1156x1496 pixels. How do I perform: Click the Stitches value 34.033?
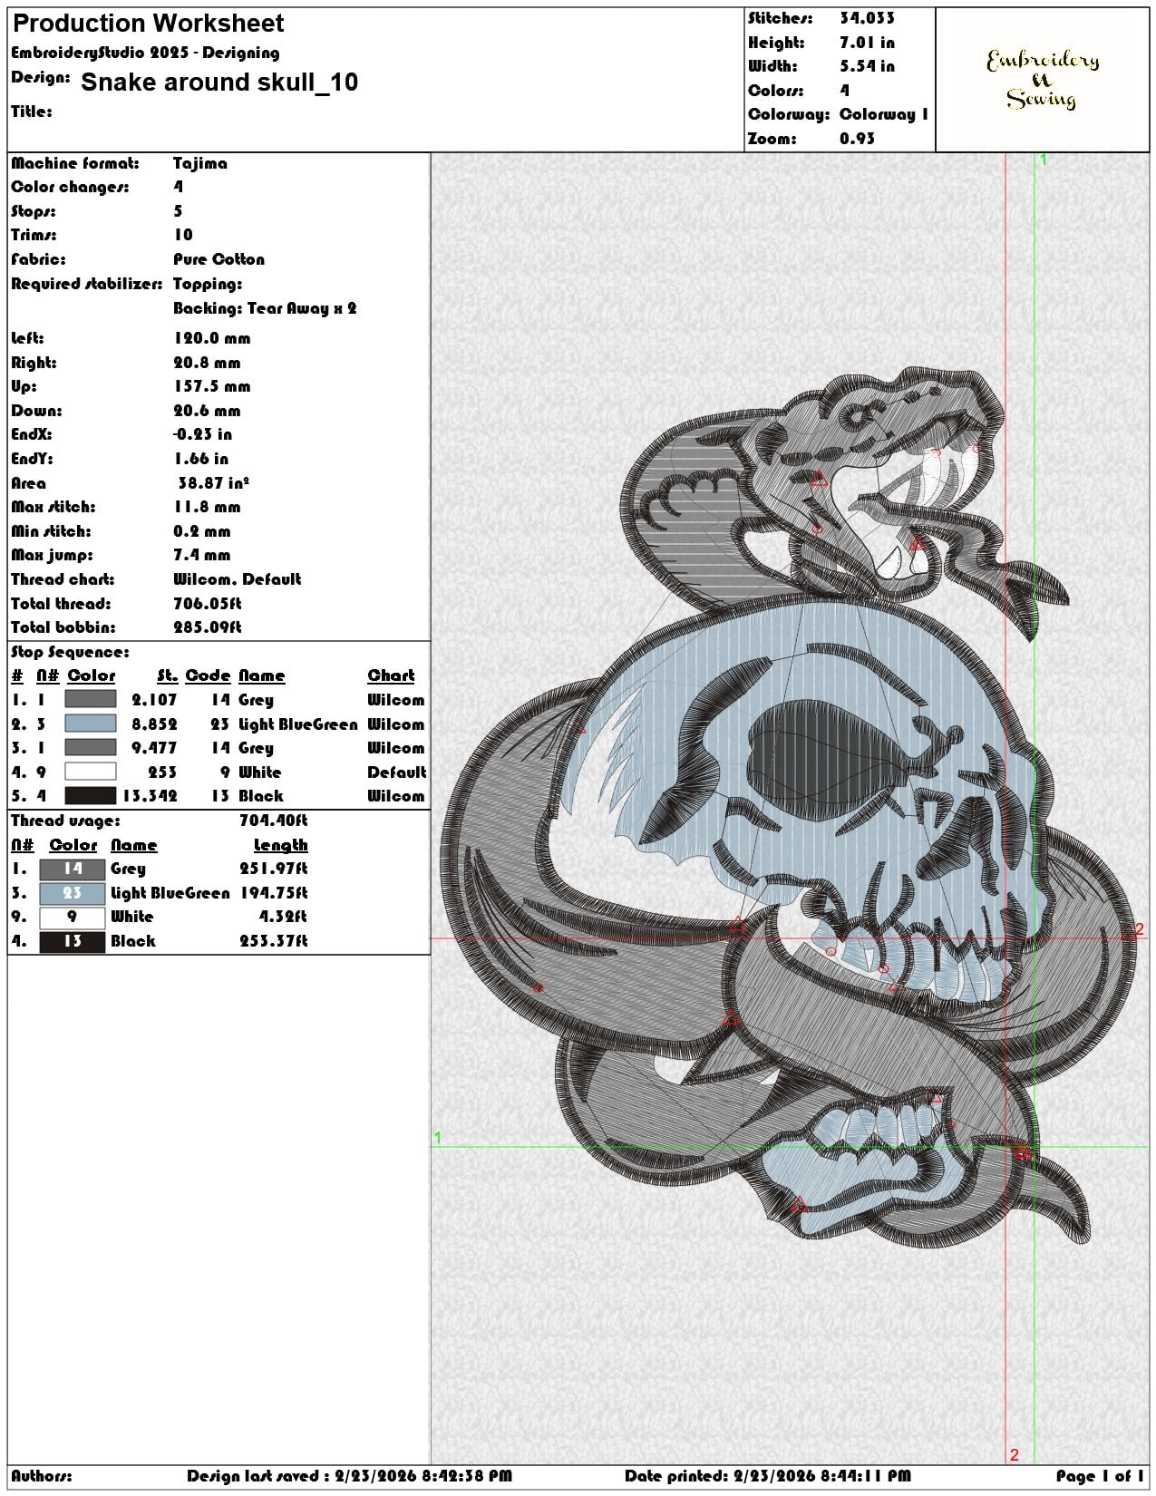pyautogui.click(x=867, y=18)
